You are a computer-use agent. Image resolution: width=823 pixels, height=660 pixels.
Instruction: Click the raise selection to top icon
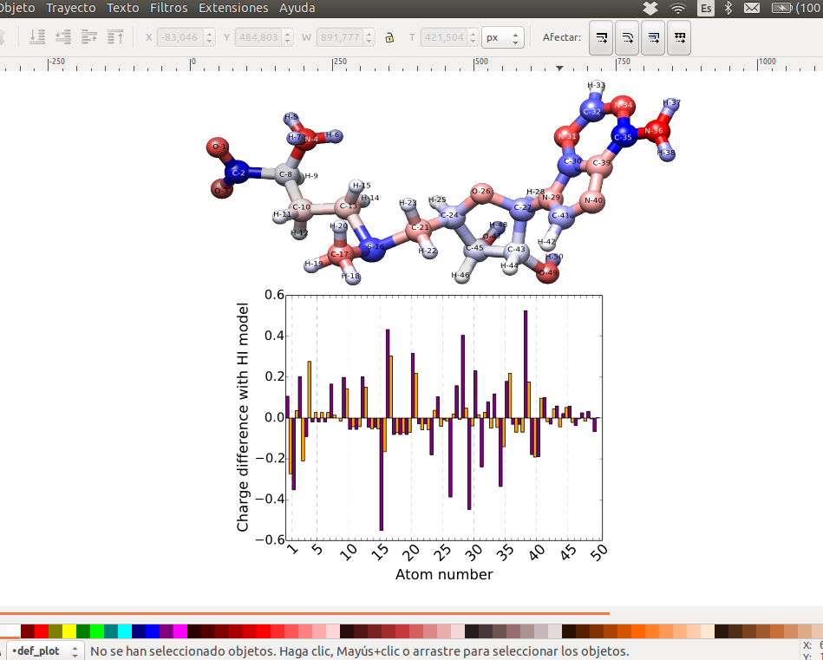tap(115, 37)
